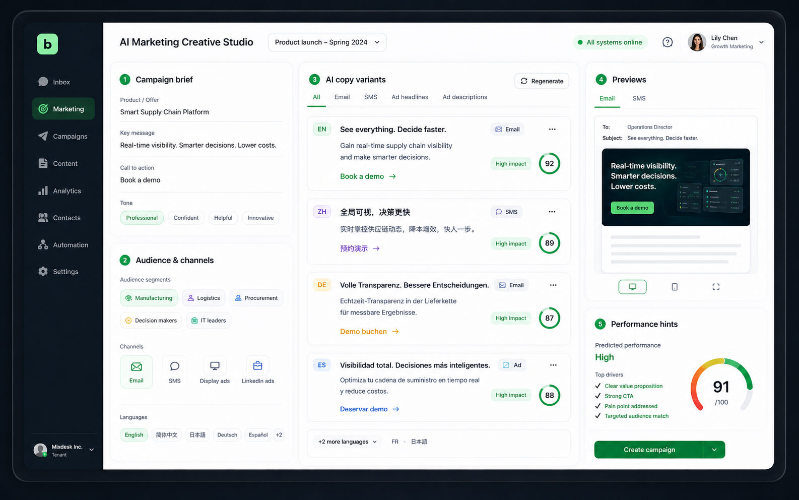The image size is (799, 500).
Task: Select the Email channel icon
Action: 137,372
